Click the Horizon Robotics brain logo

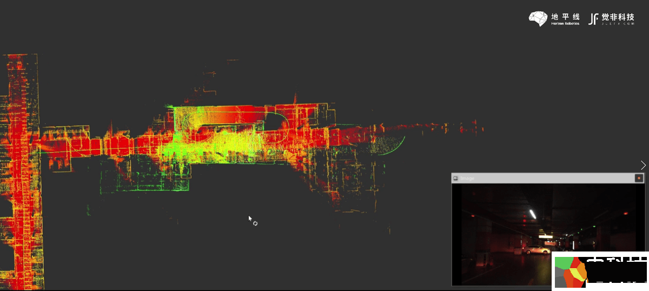[x=538, y=18]
